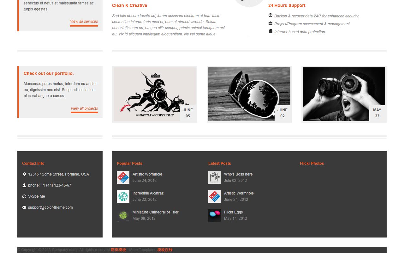
Task: Click the briefcase icon beside Project/Program assessment
Action: click(x=270, y=23)
